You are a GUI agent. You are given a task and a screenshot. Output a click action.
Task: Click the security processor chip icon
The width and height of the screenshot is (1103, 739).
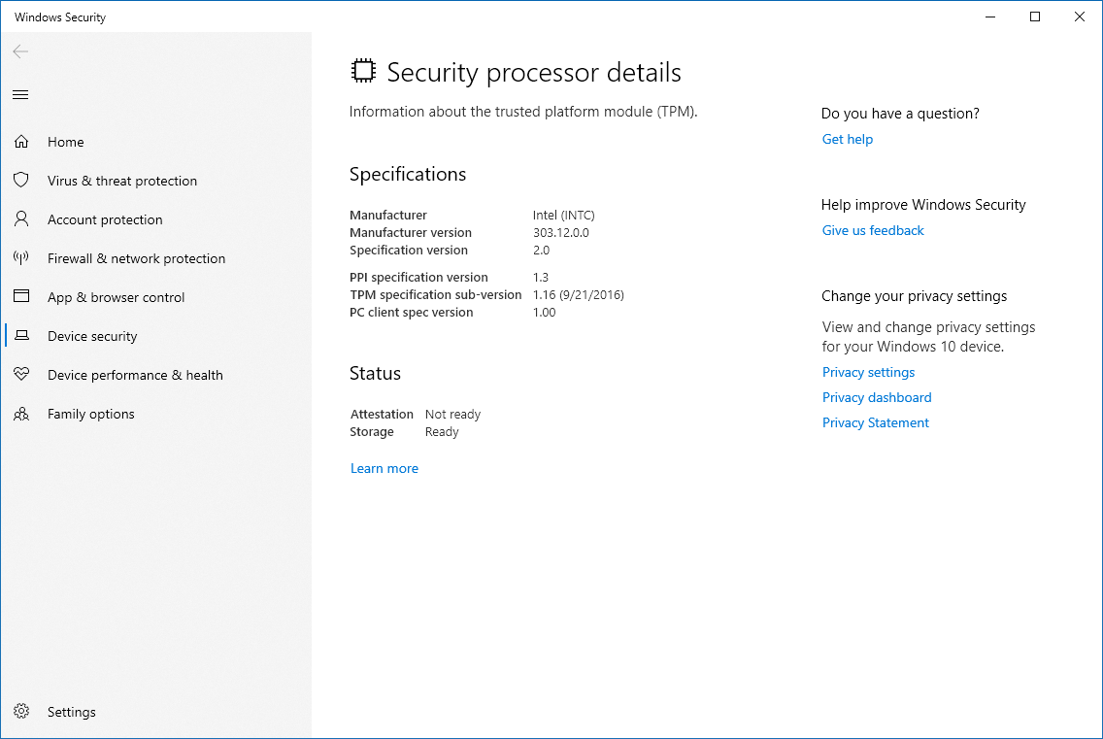(363, 71)
